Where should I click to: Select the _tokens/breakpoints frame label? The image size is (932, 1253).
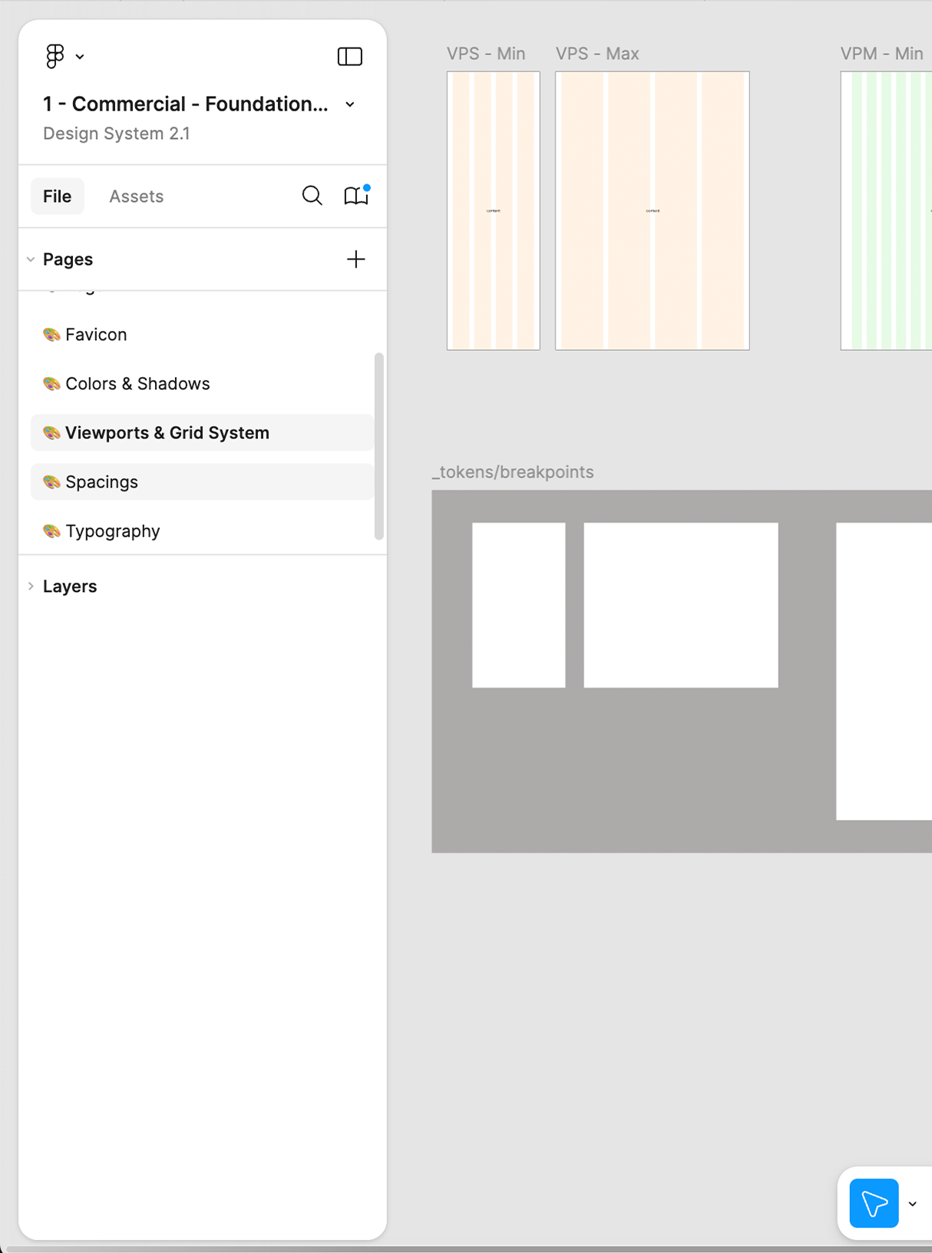[513, 472]
